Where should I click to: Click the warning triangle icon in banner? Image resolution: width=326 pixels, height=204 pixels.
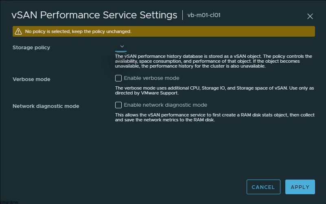coord(18,31)
